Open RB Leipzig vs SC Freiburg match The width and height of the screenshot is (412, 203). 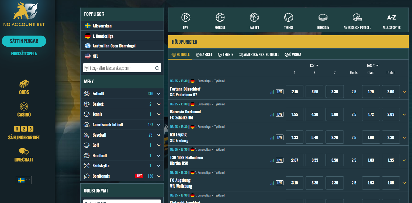tap(179, 138)
